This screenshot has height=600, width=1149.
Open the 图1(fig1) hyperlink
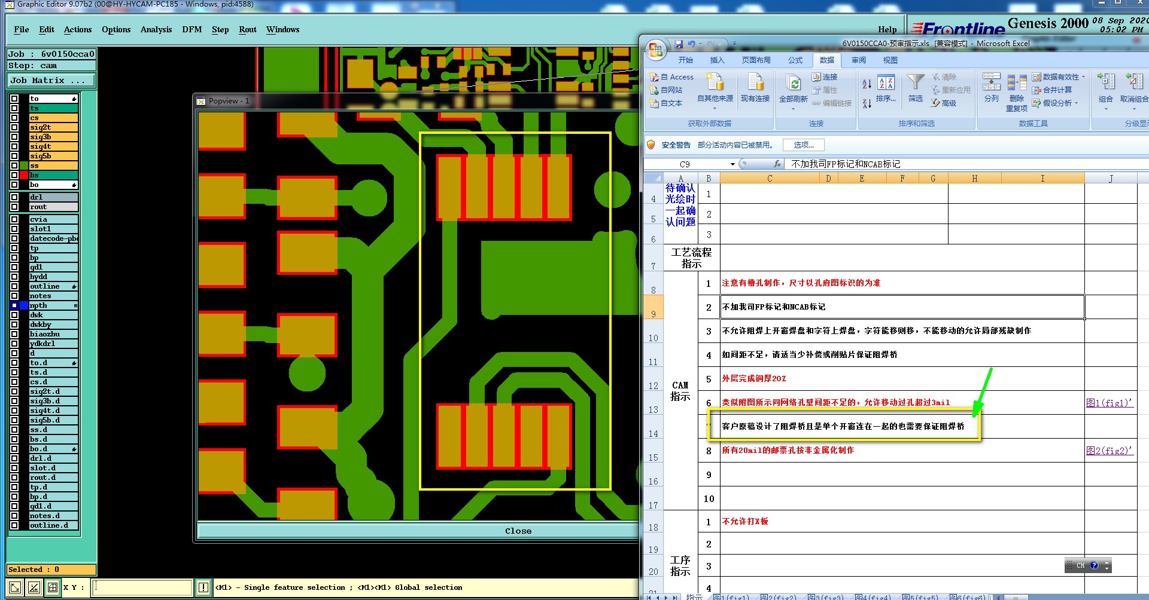coord(1110,403)
